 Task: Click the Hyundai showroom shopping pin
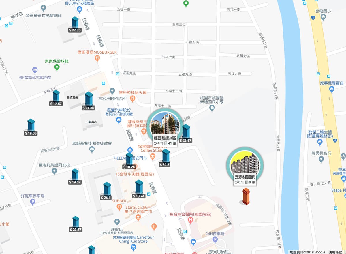[x=80, y=10]
